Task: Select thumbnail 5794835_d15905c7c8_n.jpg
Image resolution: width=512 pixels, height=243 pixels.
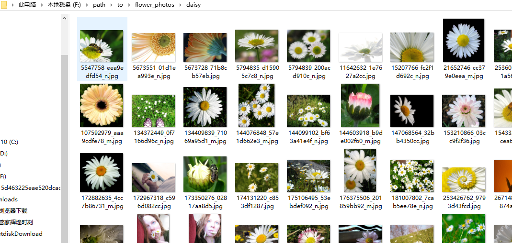Action: coord(257,46)
